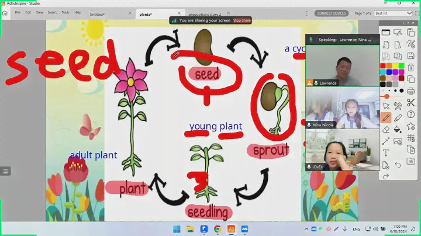Select the Highlighter tool

[x=398, y=117]
